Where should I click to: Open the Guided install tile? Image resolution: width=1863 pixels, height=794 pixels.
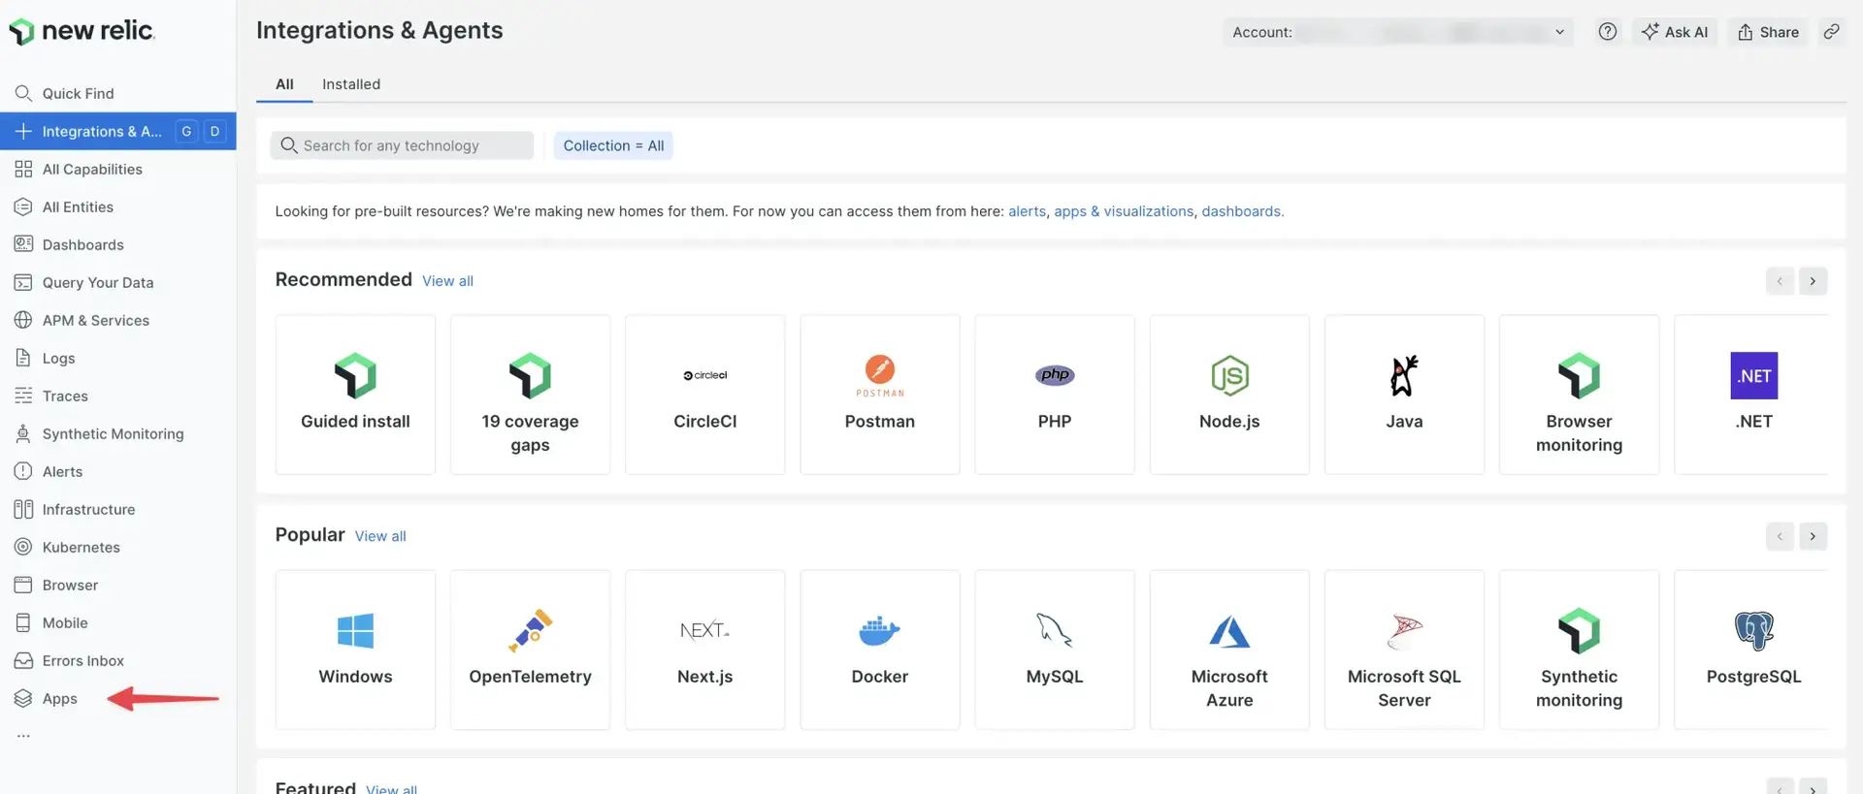[x=355, y=395]
